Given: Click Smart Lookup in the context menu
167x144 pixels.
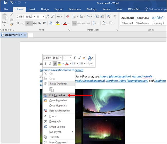Looking at the screenshot, I should tap(57, 127).
